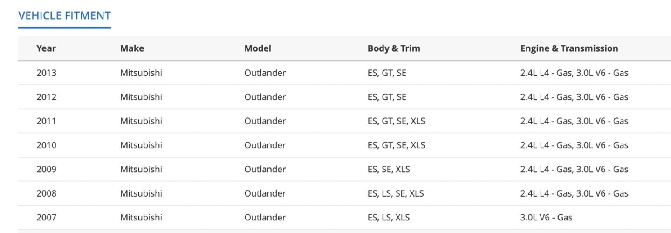Open the Vehicle Fitment tab
This screenshot has width=671, height=233.
(x=64, y=15)
